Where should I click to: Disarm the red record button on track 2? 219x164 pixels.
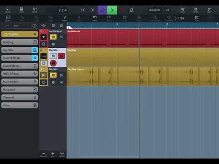[x=53, y=63]
